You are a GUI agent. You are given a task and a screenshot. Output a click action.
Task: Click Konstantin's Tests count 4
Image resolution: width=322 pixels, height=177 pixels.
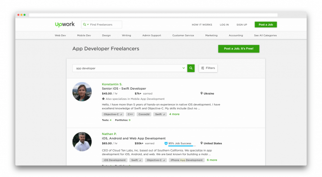111,120
